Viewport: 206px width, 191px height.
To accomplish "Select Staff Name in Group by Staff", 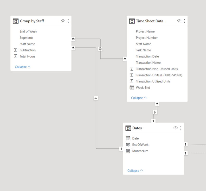I will click(27, 44).
